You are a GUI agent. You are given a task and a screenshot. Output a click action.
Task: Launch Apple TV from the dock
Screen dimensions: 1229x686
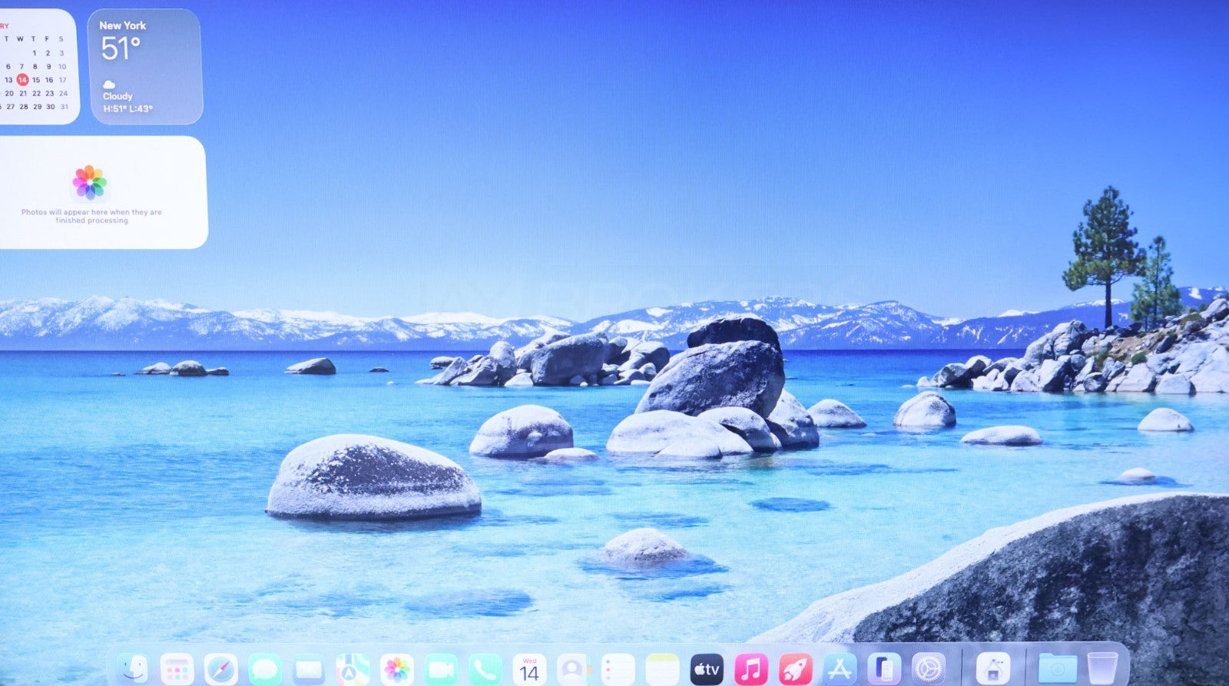tap(707, 669)
